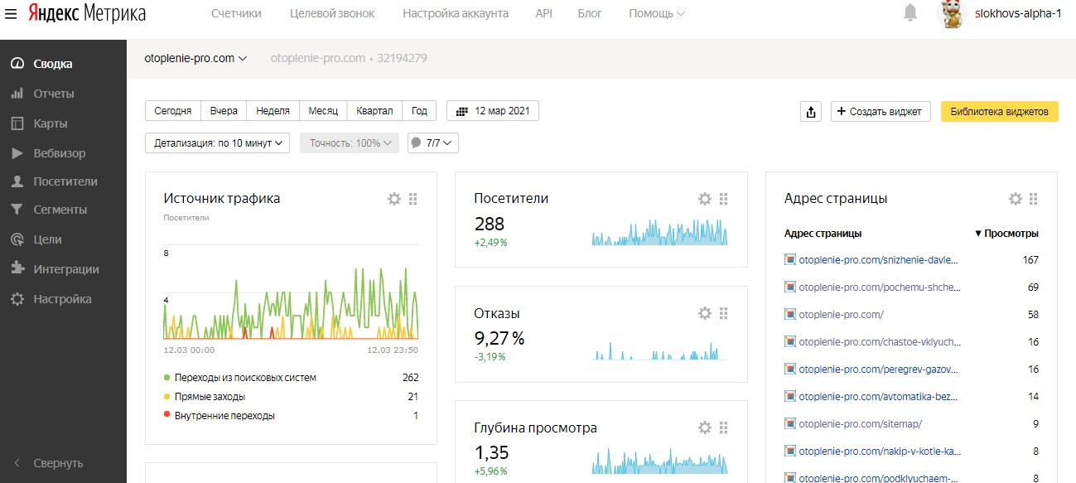Click Создать виджет button
Image resolution: width=1076 pixels, height=483 pixels.
[881, 112]
